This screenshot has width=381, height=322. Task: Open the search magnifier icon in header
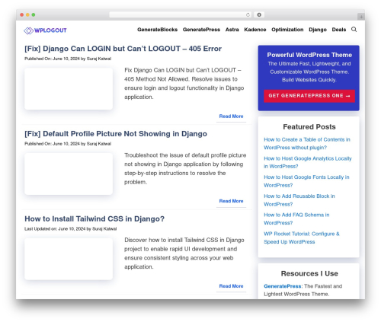coord(354,30)
